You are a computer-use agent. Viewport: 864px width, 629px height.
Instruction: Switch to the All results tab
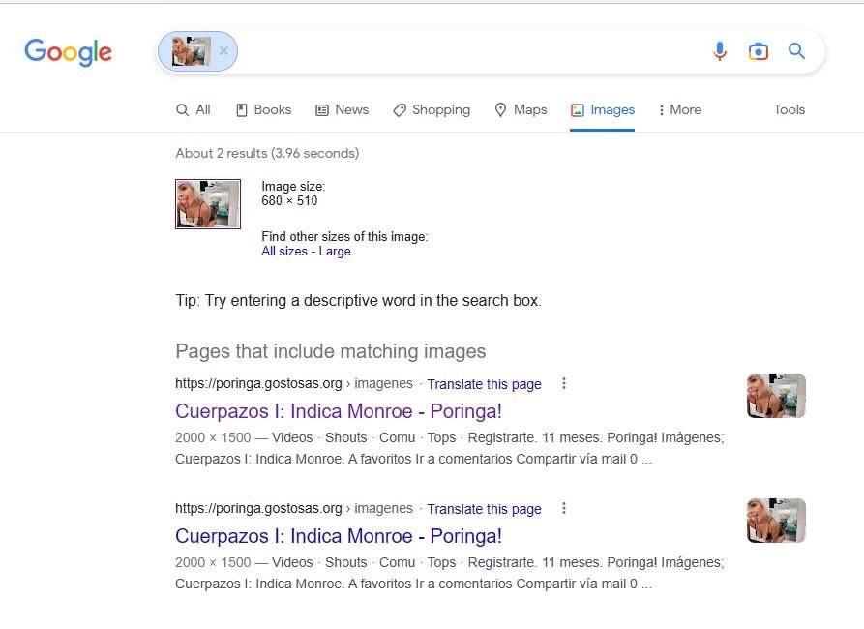(x=194, y=110)
